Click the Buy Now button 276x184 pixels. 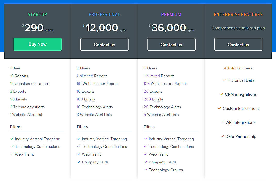(x=37, y=44)
